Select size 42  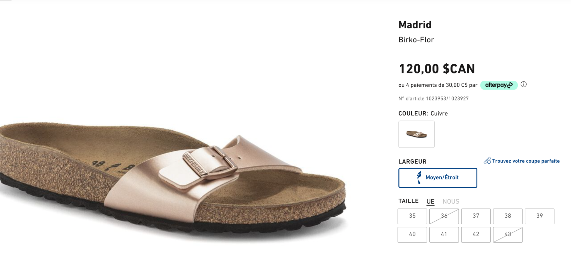pos(476,234)
